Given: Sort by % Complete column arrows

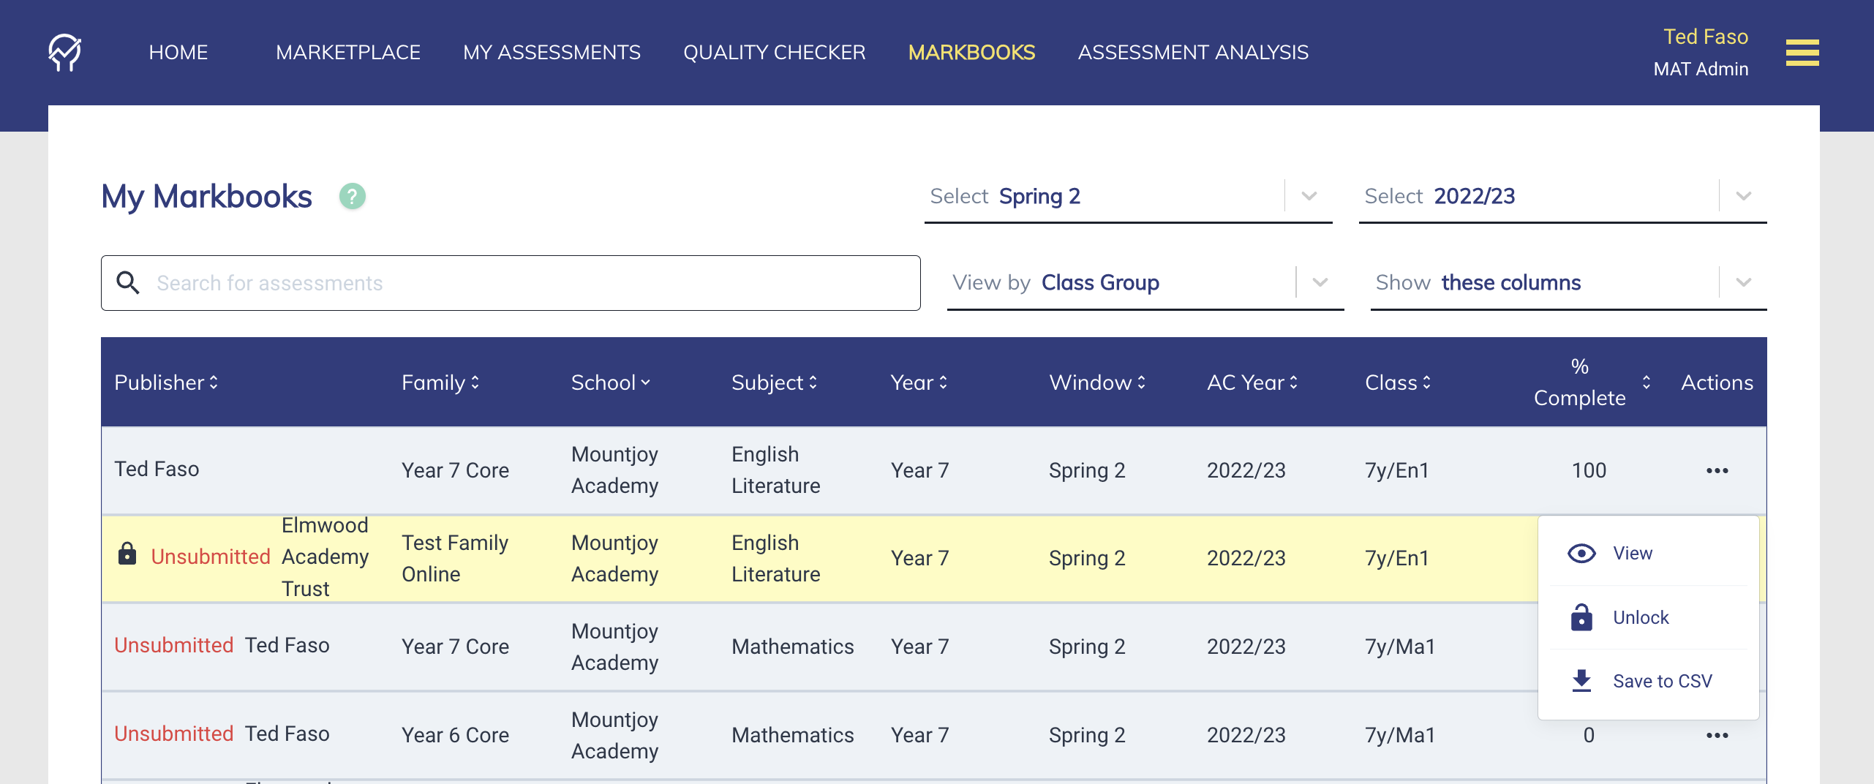Looking at the screenshot, I should (x=1646, y=382).
